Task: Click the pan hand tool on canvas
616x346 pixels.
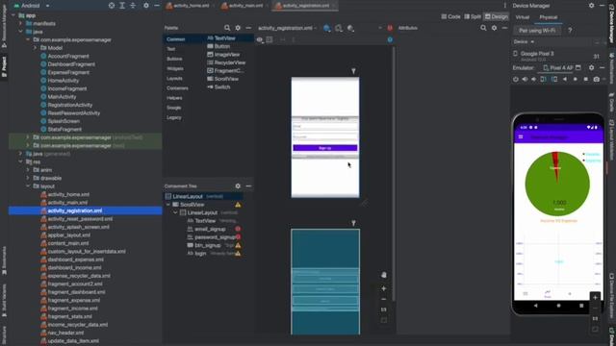Action: [384, 275]
